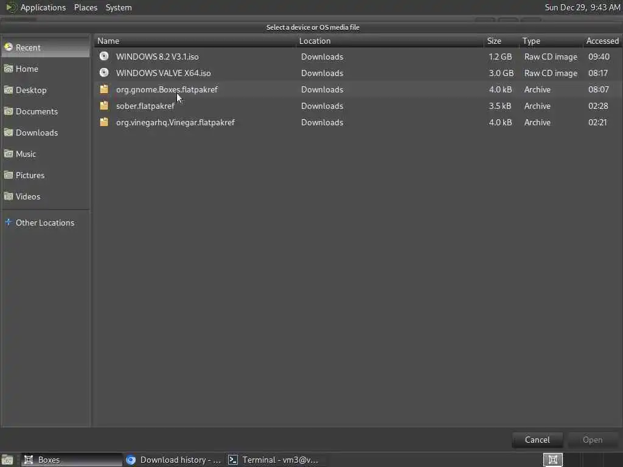Click the 08:17 accessed time cell
The height and width of the screenshot is (467, 623).
598,73
